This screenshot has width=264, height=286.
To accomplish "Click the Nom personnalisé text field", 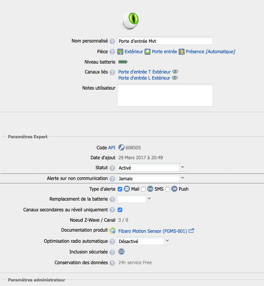I will 165,41.
